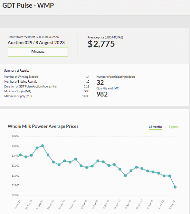The image size is (190, 214).
Task: Select the final chart point for 8 Aug '23
Action: 175,187
